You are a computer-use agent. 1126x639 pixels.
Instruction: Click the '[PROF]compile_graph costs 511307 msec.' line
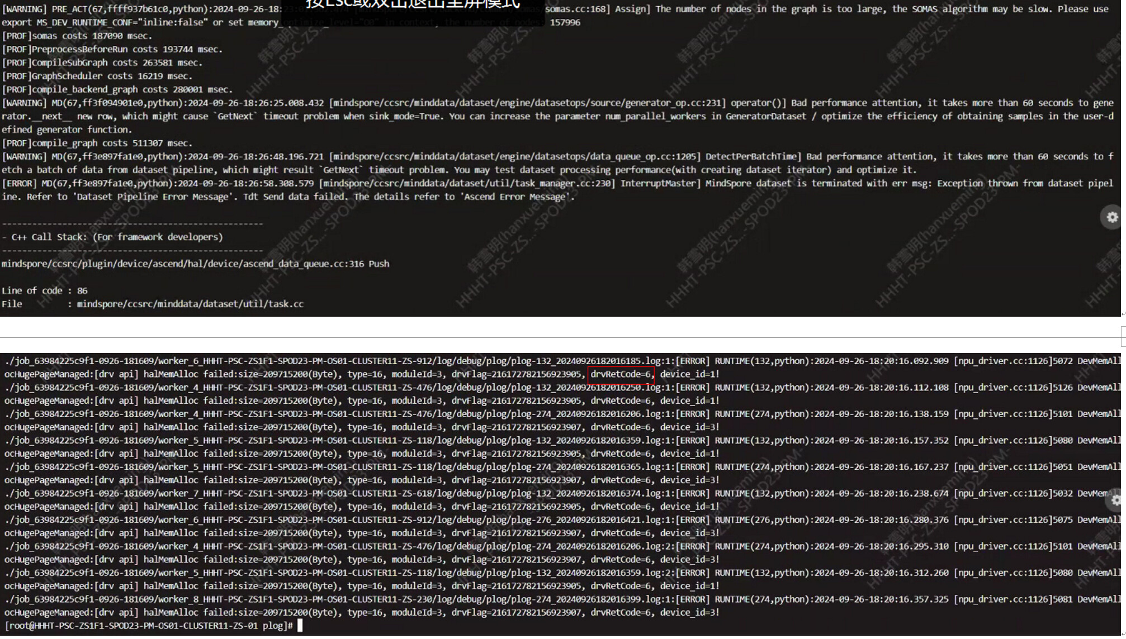tap(97, 143)
